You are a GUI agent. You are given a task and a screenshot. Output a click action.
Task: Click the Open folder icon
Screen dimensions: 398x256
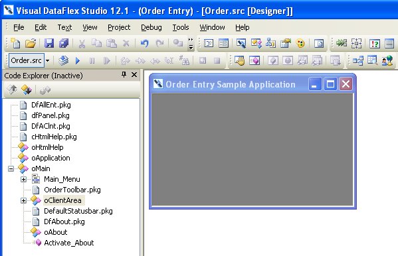(x=31, y=43)
